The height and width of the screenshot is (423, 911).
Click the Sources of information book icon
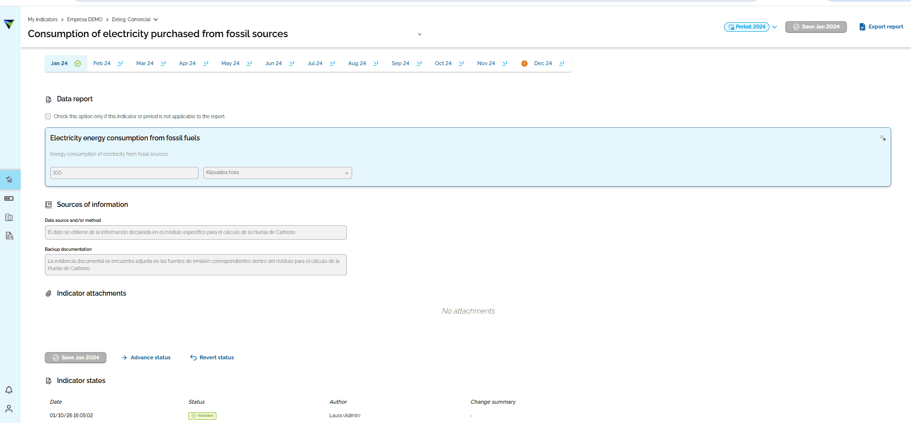pos(48,205)
